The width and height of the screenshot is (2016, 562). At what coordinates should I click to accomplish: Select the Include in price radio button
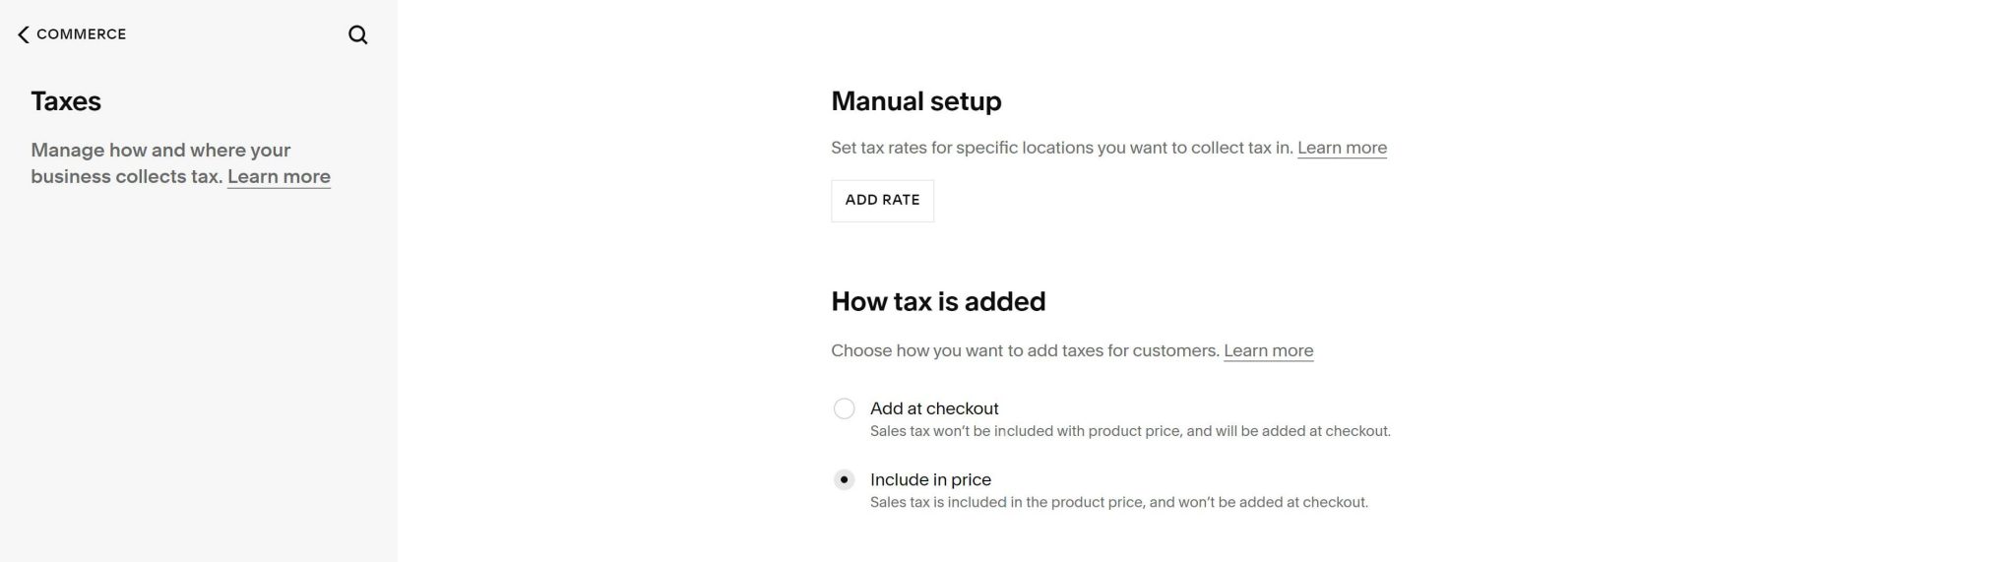[844, 479]
